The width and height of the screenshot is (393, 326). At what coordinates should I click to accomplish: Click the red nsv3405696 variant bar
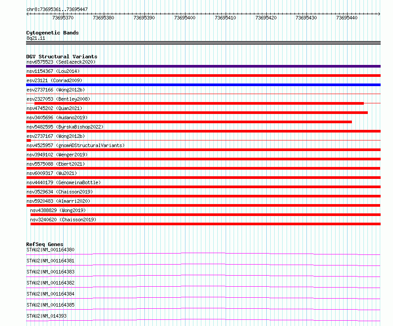[189, 122]
